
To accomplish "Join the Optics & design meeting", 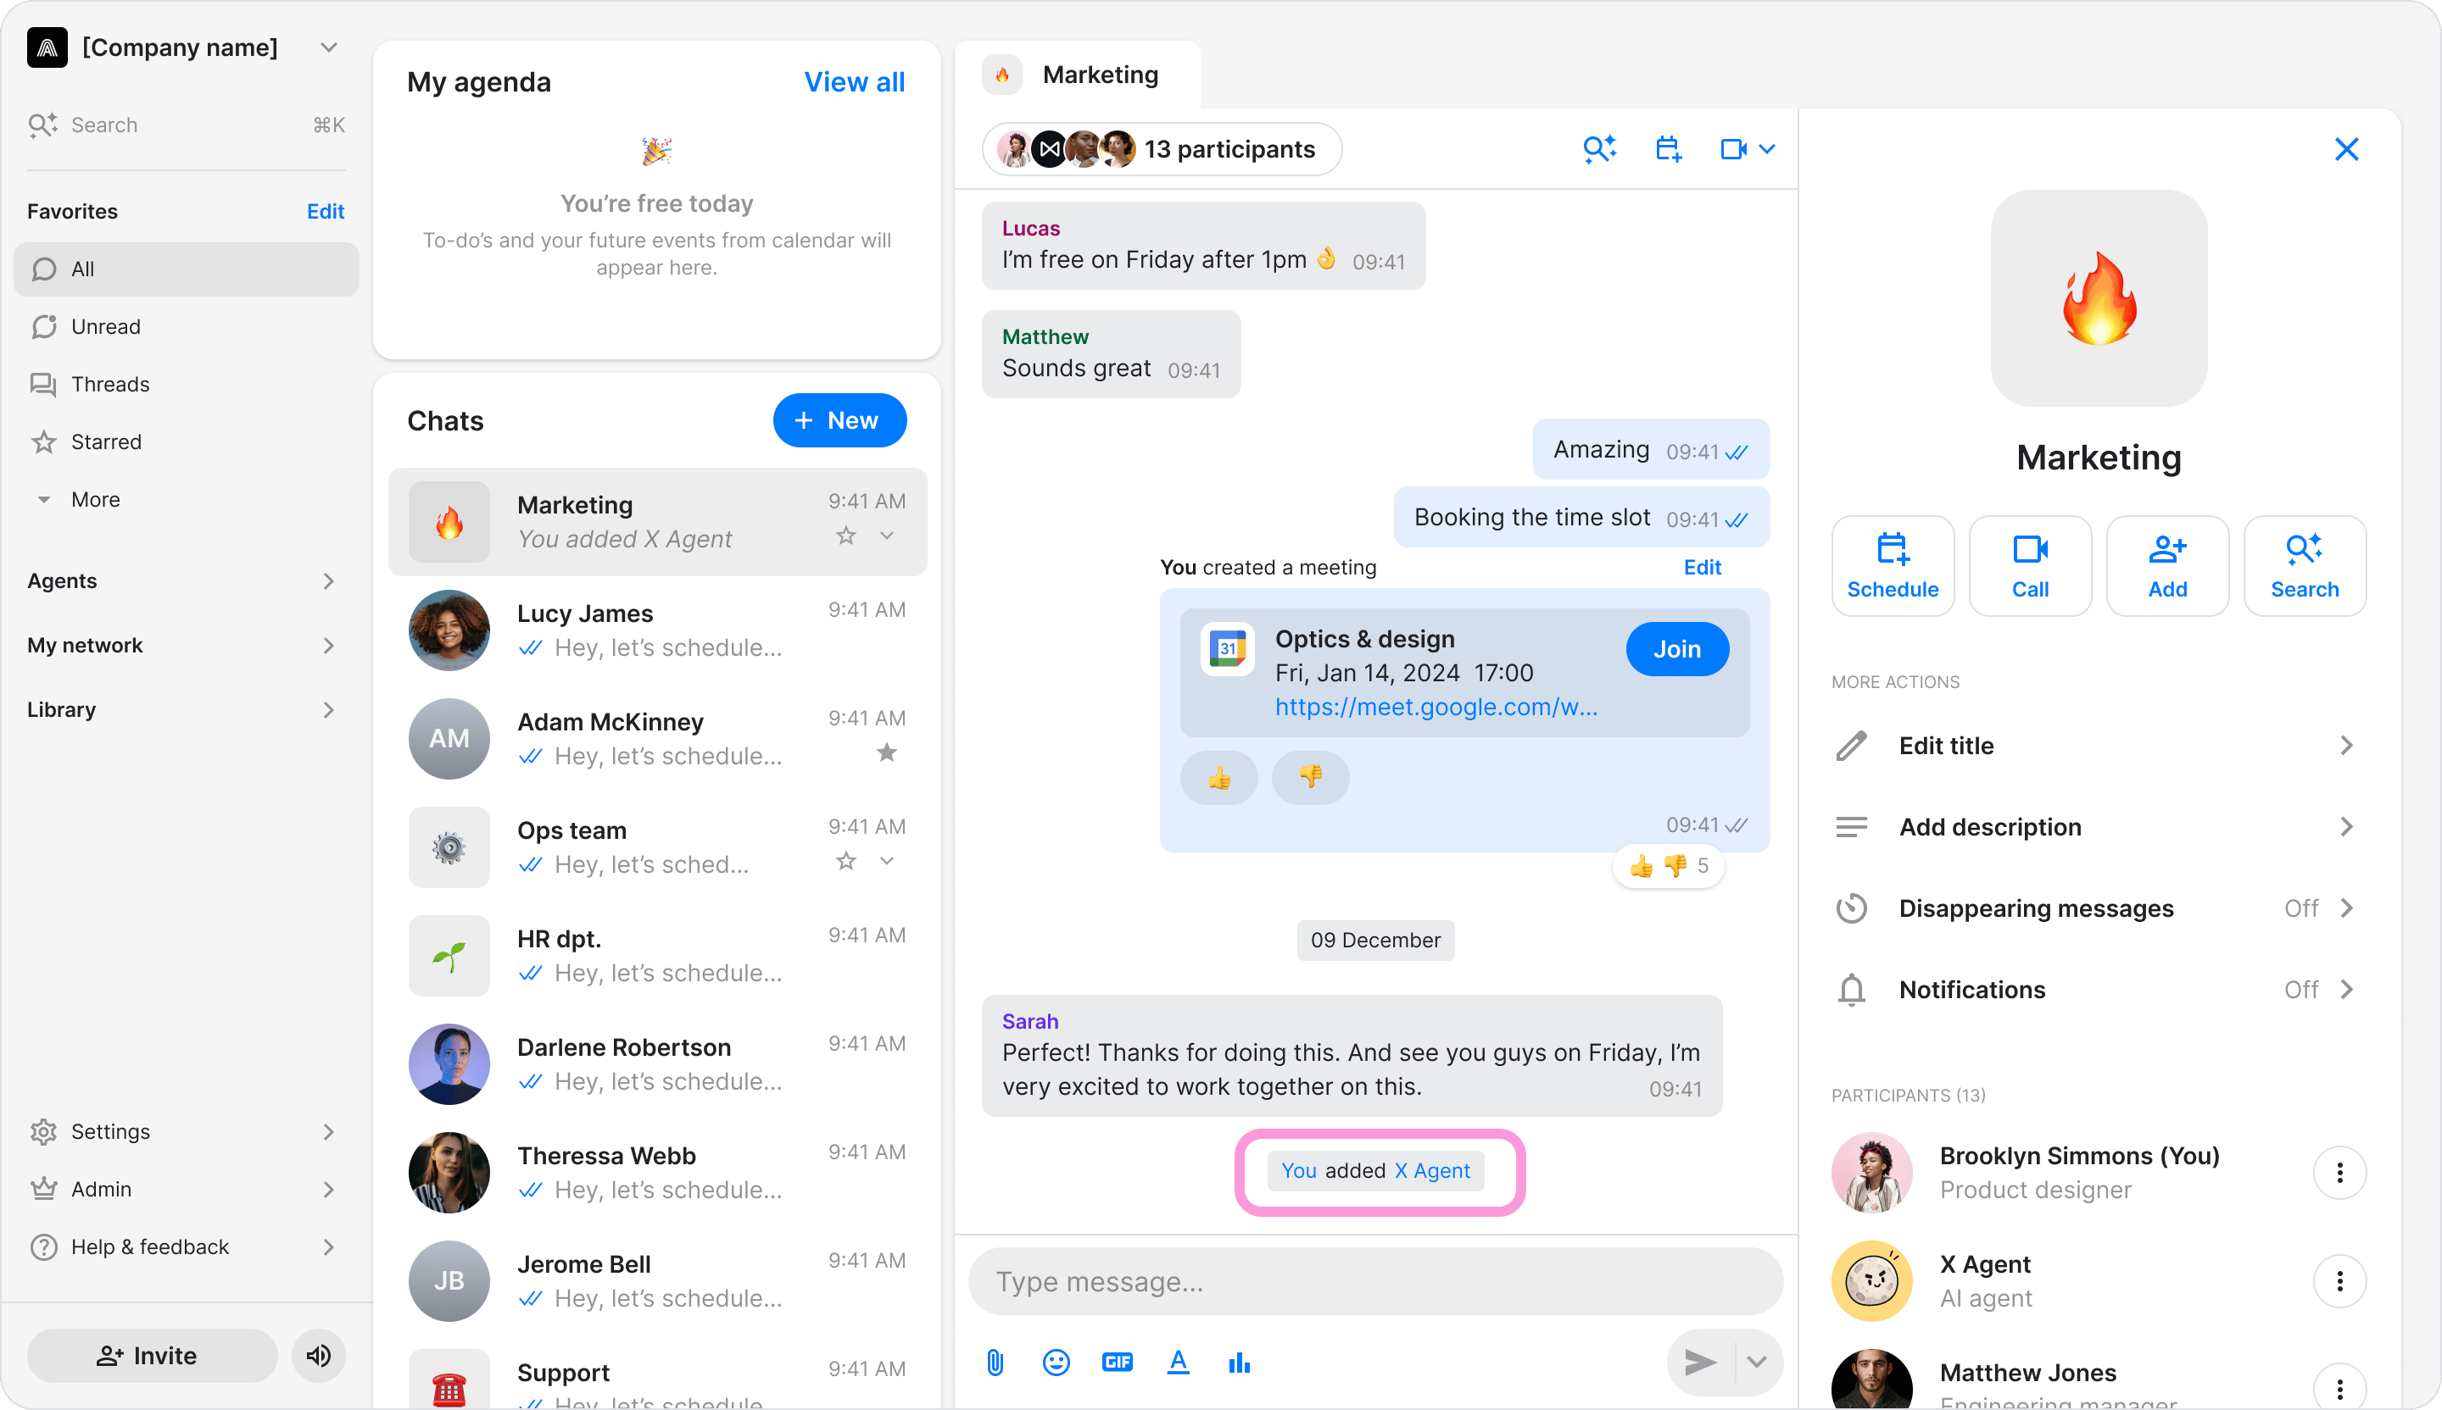I will click(x=1677, y=649).
